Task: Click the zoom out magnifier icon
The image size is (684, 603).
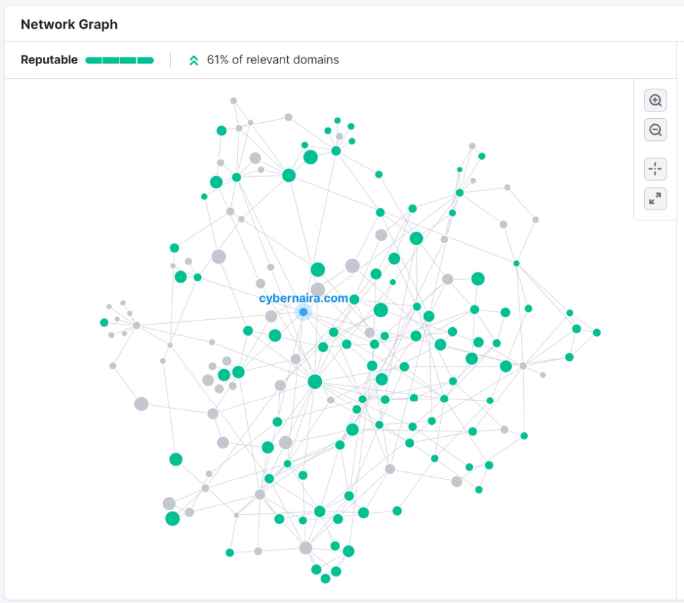Action: click(655, 130)
